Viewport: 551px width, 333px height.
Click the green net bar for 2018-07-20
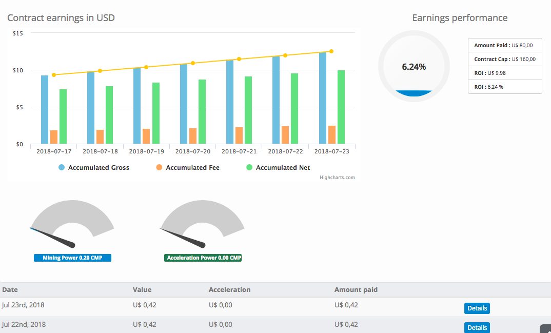[x=202, y=111]
